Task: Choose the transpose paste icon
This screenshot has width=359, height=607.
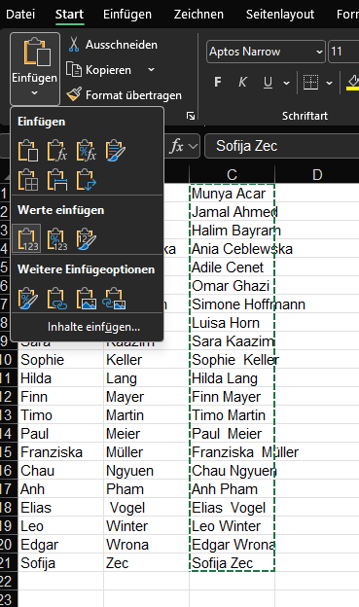Action: point(86,180)
